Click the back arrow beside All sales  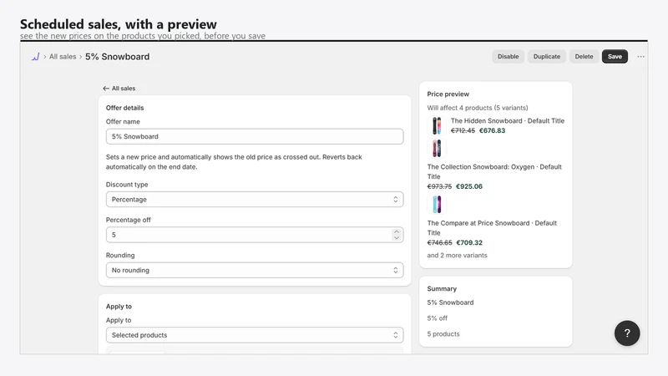(106, 89)
